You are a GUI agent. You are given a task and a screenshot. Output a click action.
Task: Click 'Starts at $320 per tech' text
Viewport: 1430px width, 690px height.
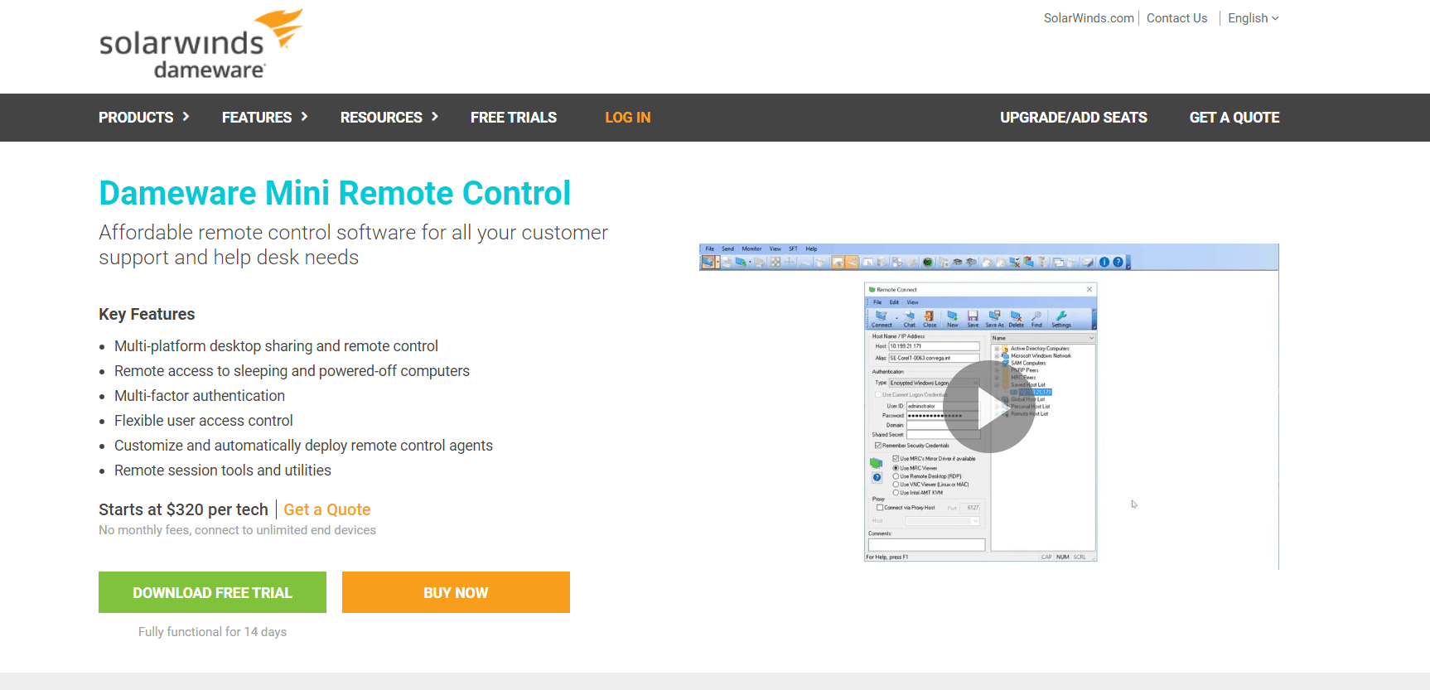[183, 509]
